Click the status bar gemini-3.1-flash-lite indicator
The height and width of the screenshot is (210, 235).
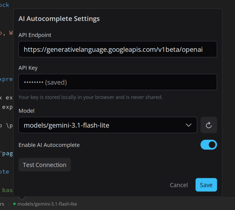click(x=47, y=204)
